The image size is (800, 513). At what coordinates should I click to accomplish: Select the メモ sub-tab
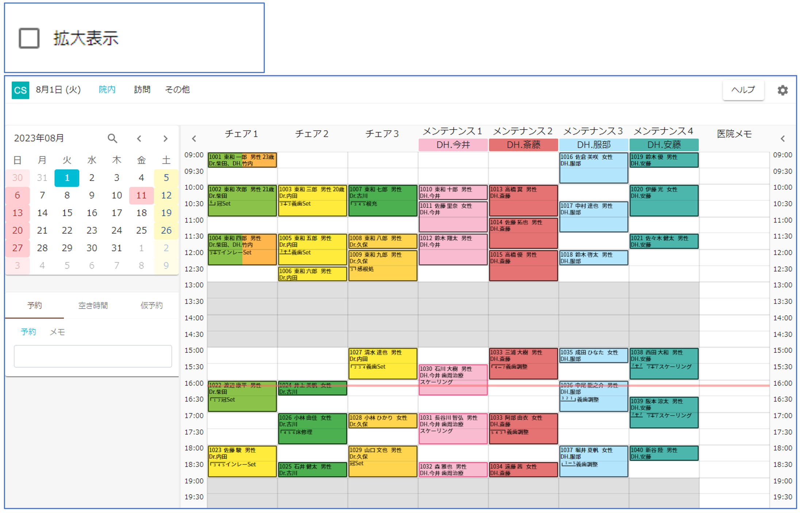(57, 332)
